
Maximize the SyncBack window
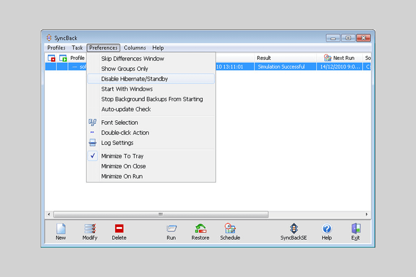pyautogui.click(x=348, y=38)
